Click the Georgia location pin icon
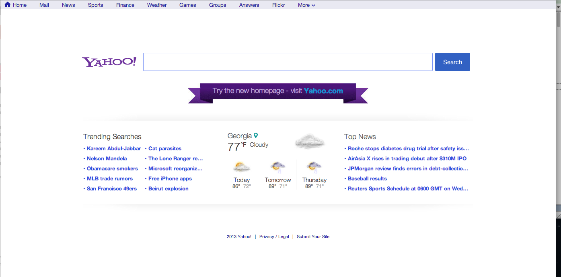The height and width of the screenshot is (277, 561). [x=256, y=136]
